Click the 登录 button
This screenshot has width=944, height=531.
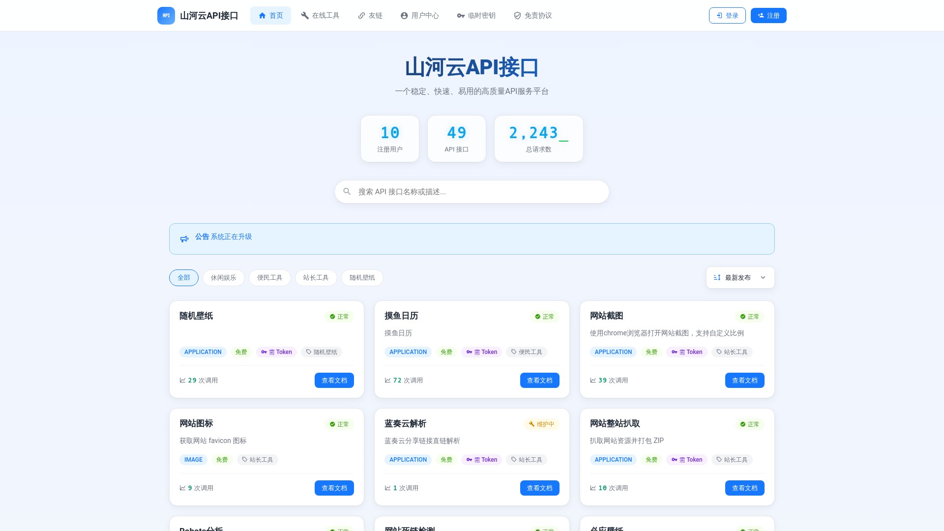pyautogui.click(x=727, y=16)
